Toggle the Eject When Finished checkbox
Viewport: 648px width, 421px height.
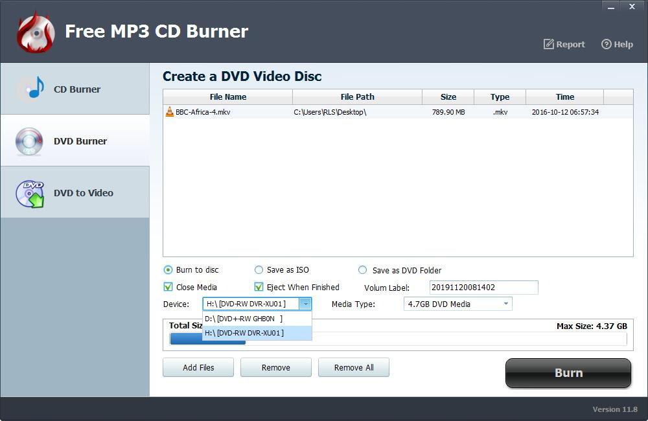tap(259, 287)
